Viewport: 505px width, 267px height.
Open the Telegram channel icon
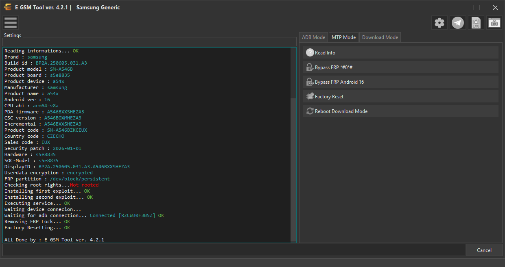point(458,23)
